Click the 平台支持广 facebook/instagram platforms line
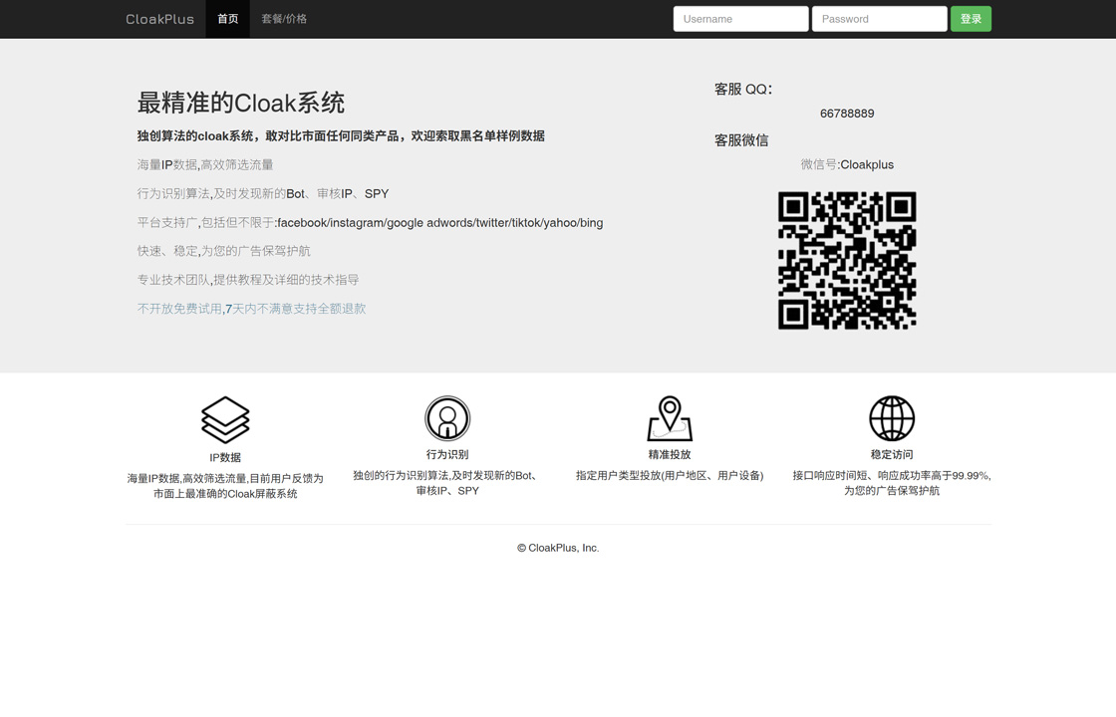 [x=370, y=223]
